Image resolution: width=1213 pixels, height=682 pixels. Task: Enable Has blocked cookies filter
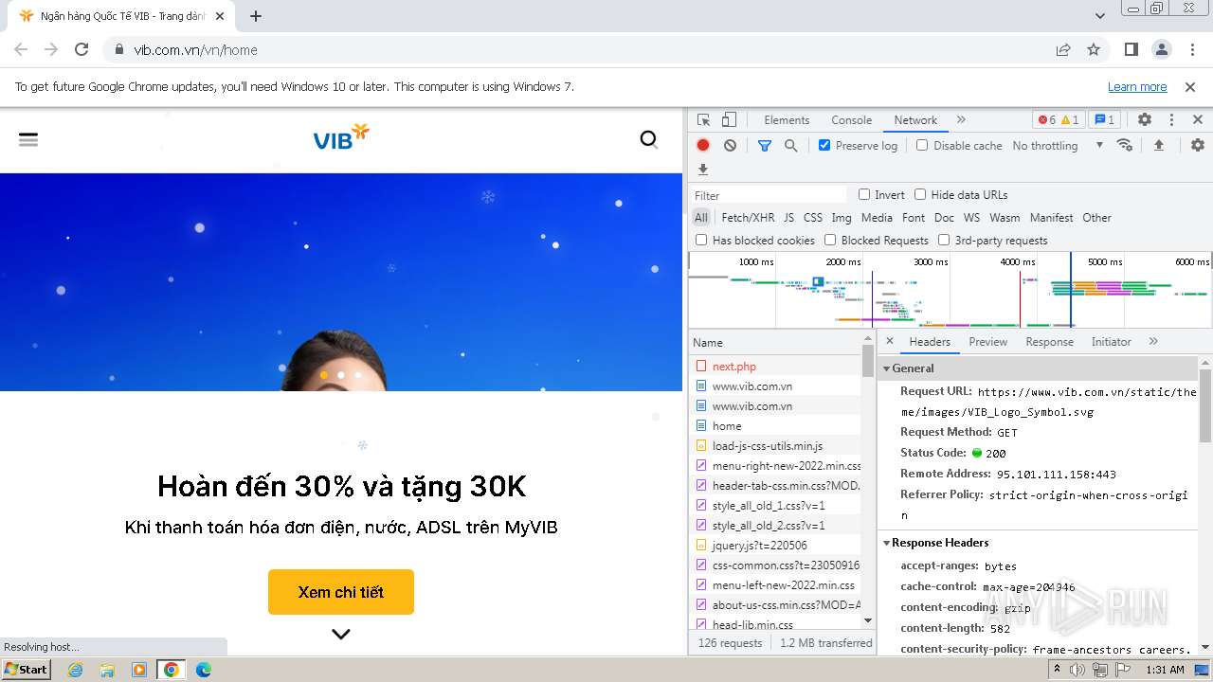pos(701,240)
